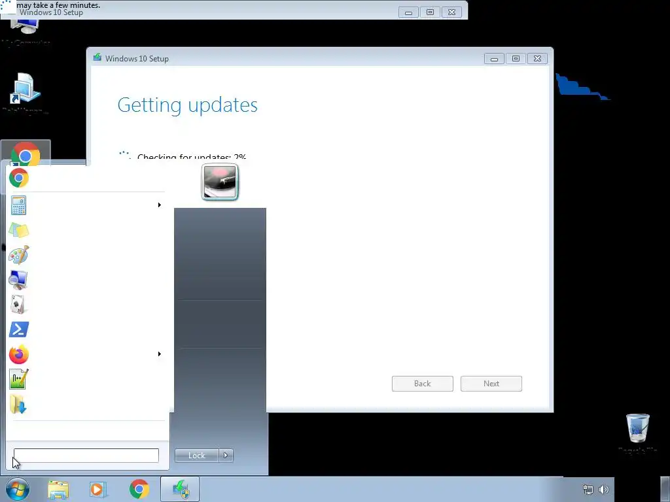The height and width of the screenshot is (502, 670).
Task: Minimize the rear Windows 10 Setup window
Action: (x=408, y=12)
